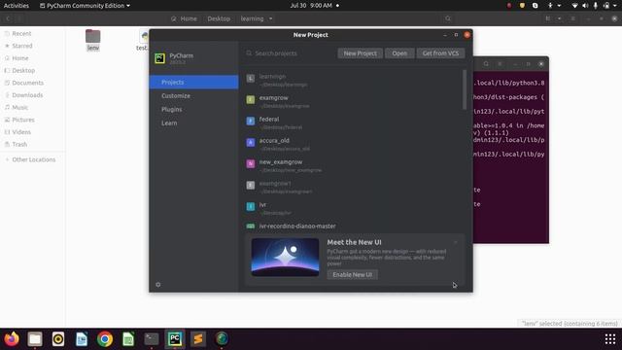Switch to the Customize tab
The height and width of the screenshot is (350, 622).
193,95
